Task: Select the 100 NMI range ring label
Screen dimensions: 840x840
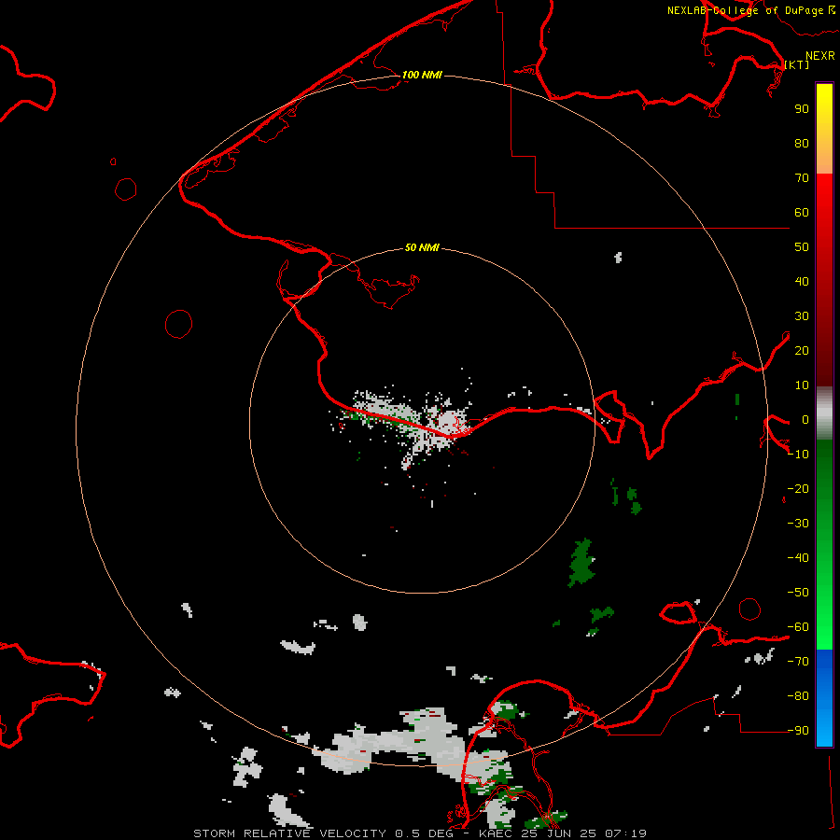Action: [422, 75]
